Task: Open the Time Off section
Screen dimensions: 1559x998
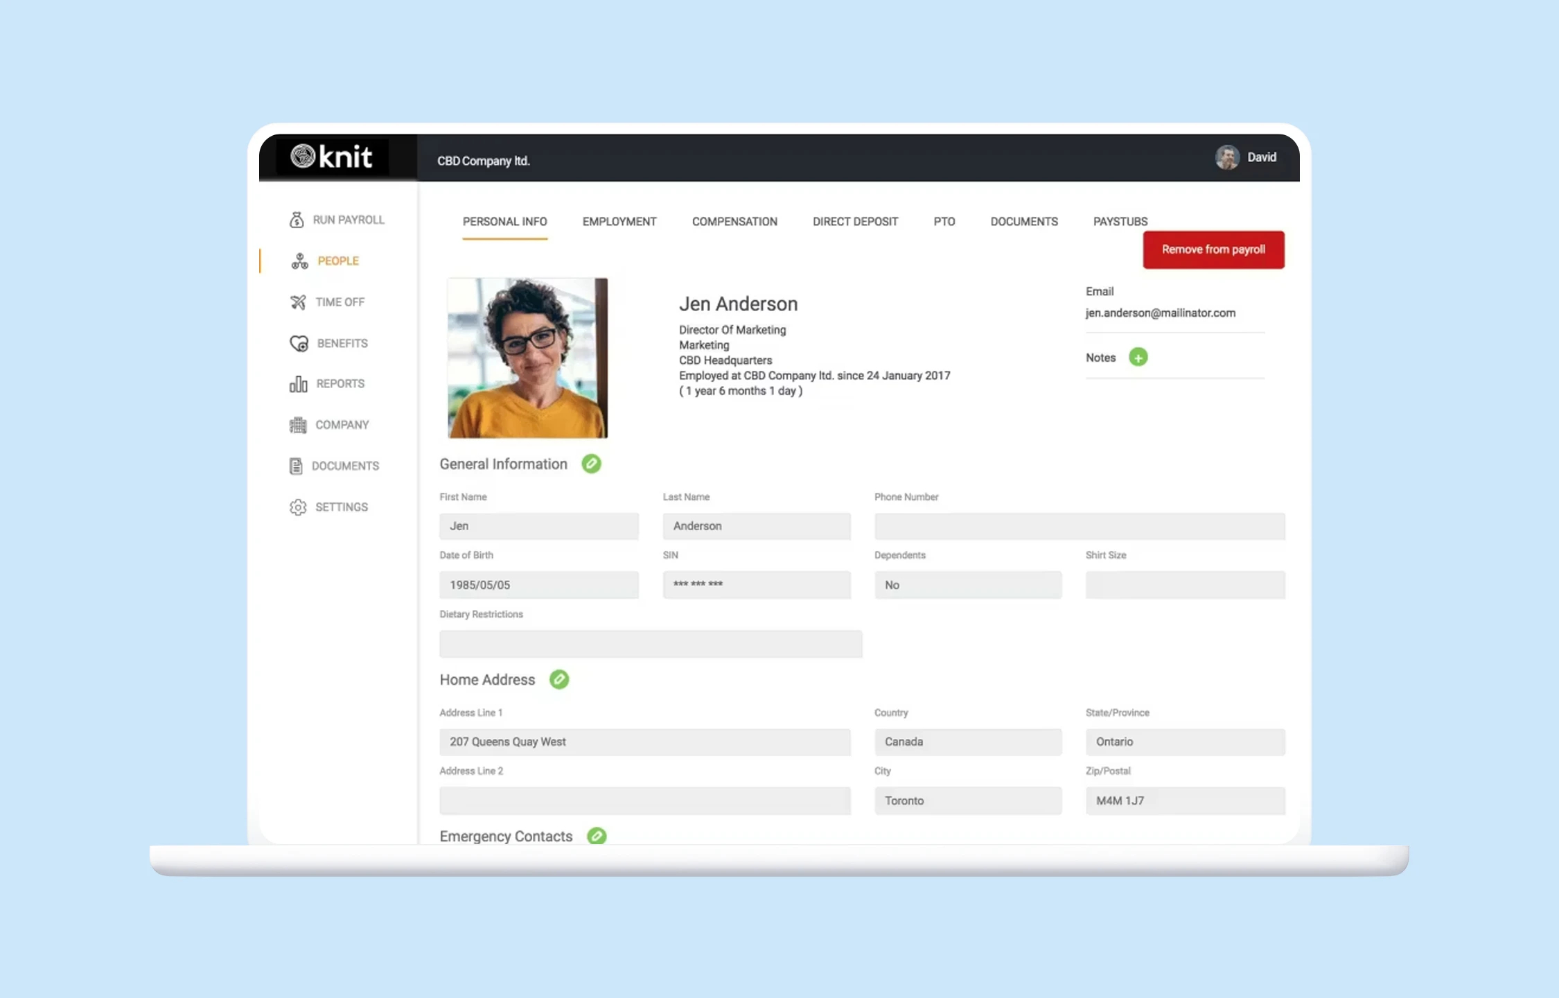Action: click(x=340, y=301)
